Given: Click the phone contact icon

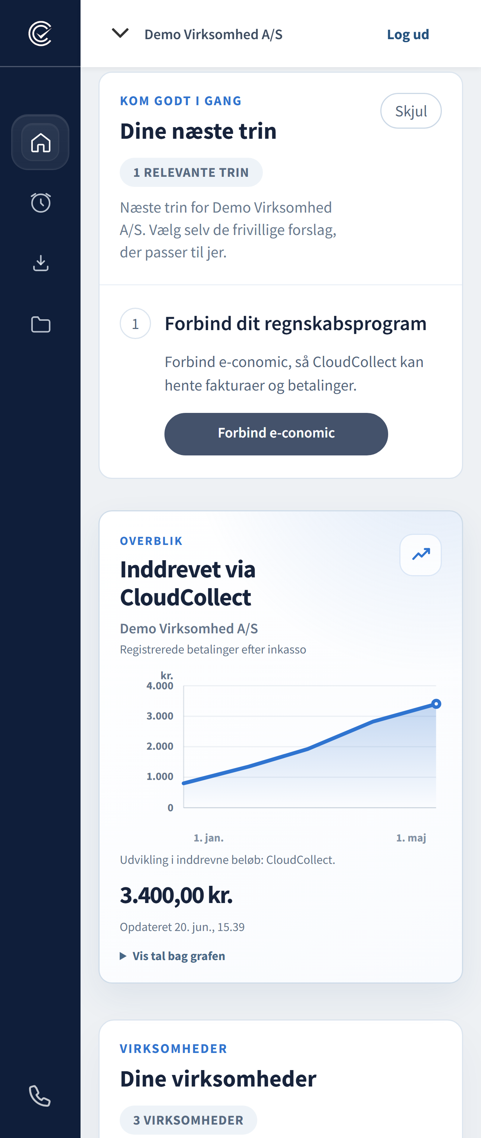Looking at the screenshot, I should pyautogui.click(x=40, y=1095).
